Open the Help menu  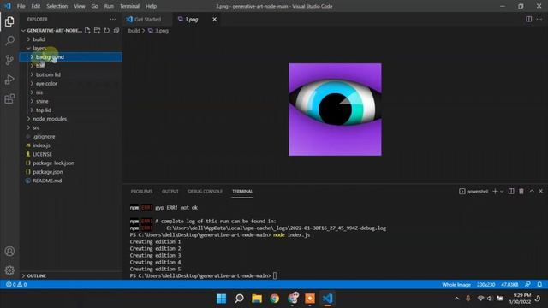[x=151, y=6]
